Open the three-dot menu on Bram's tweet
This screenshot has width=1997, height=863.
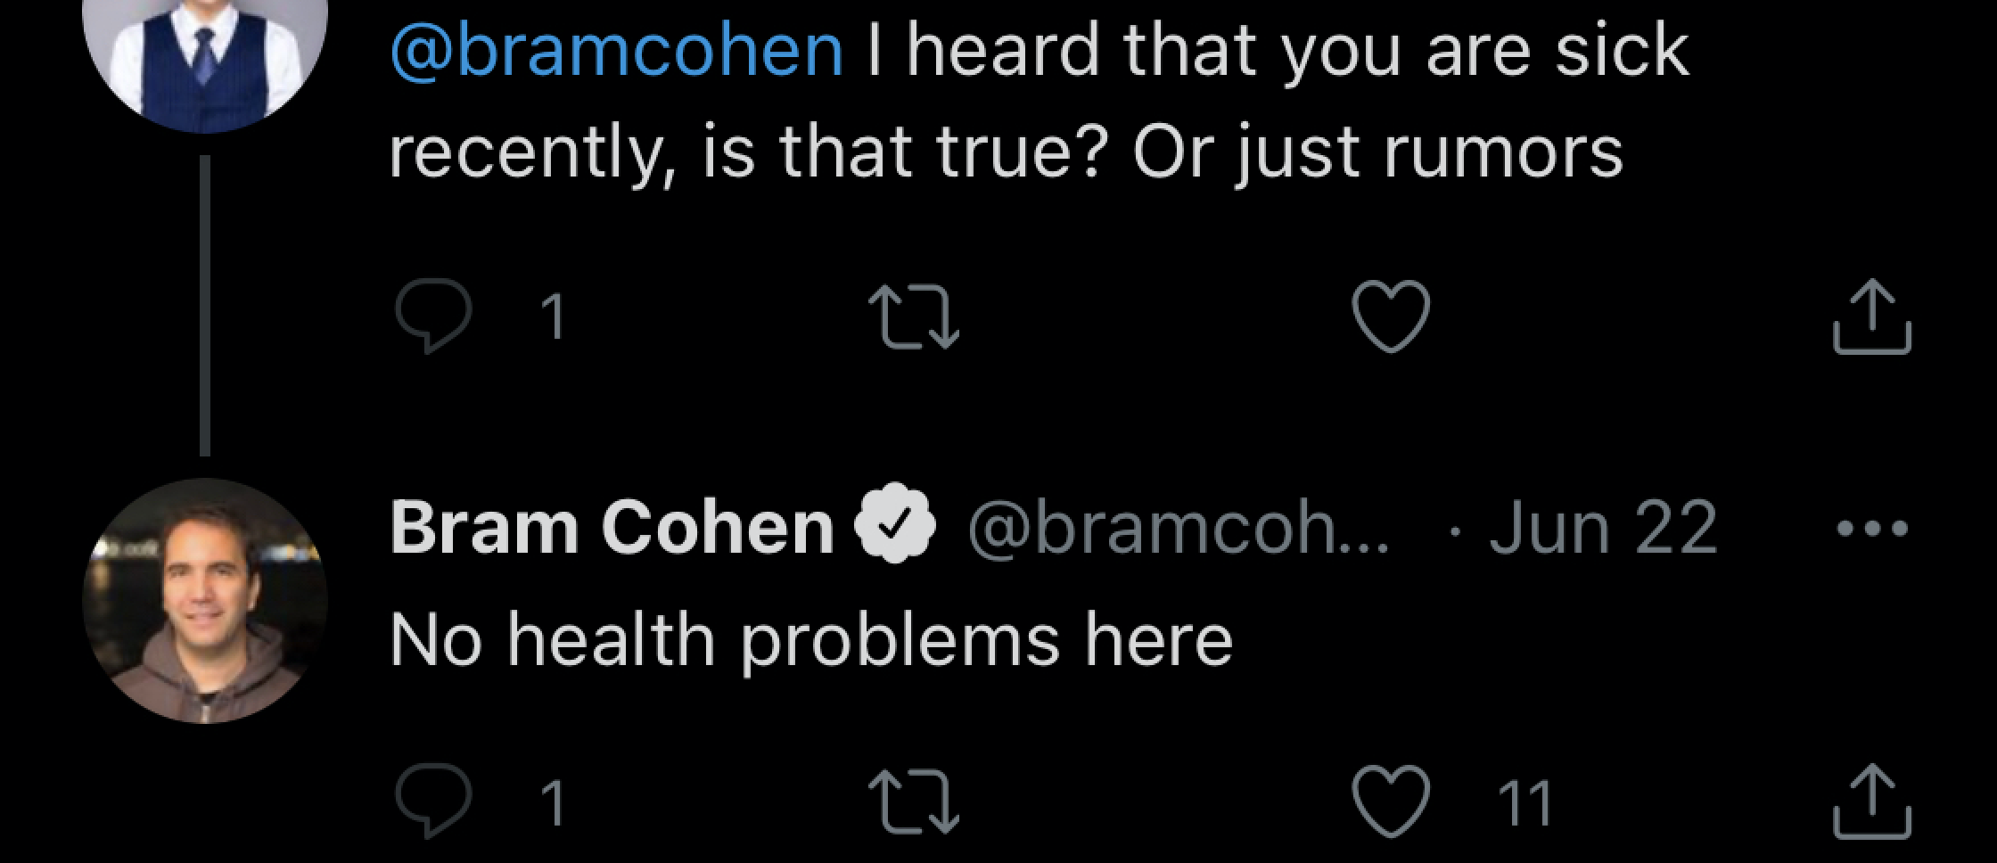tap(1872, 529)
